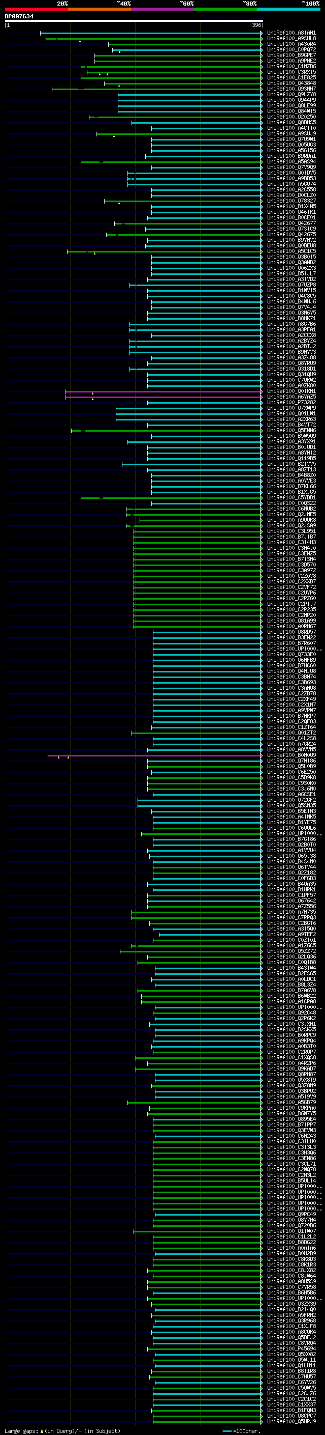Image resolution: width=325 pixels, height=1435 pixels.
Task: Select the UniRef100_C6MUB2 label
Action: tap(291, 509)
